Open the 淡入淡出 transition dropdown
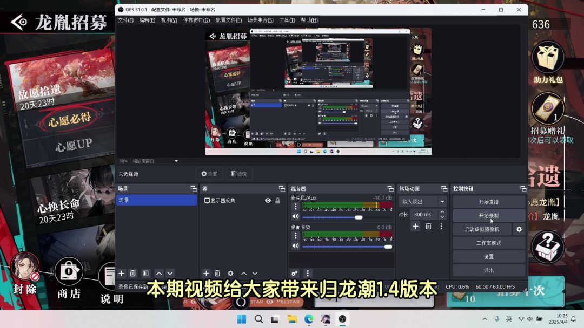 [x=423, y=202]
